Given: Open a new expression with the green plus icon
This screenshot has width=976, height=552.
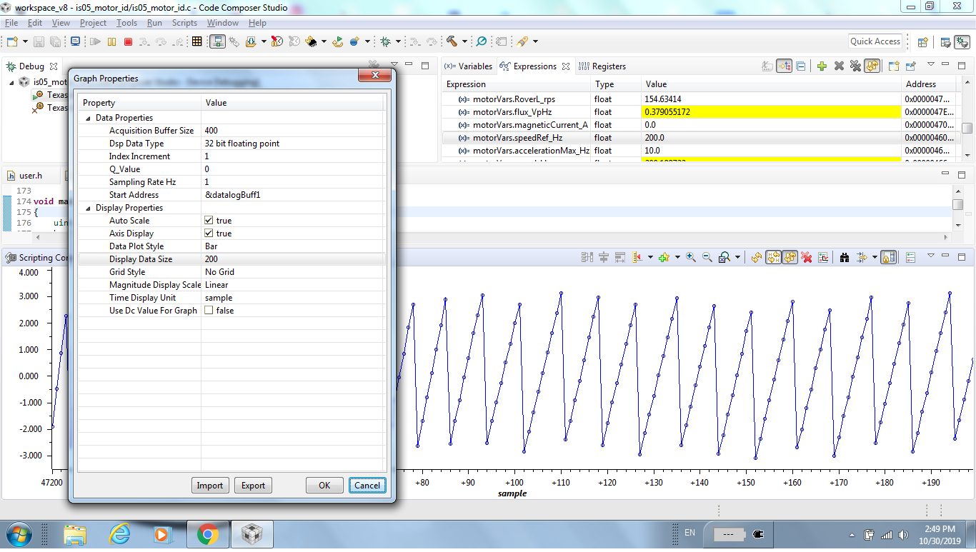Looking at the screenshot, I should [x=822, y=66].
